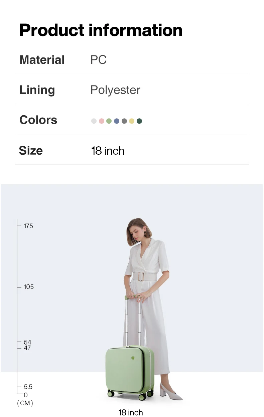Viewport: 264px width, 417px height.
Task: Click the Product information heading
Action: 101,30
